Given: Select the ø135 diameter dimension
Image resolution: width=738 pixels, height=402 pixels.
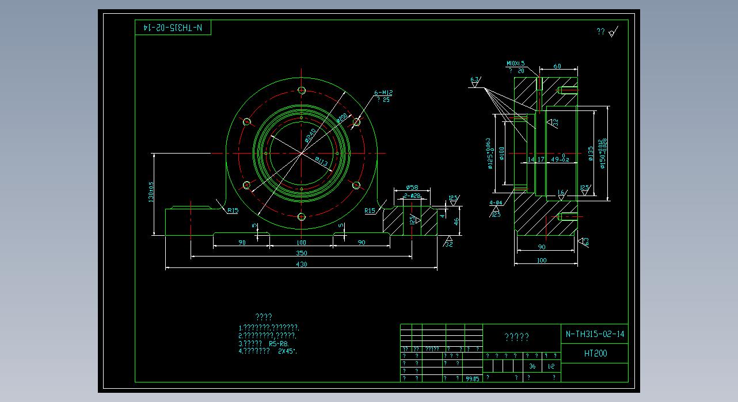Looking at the screenshot, I should tap(591, 154).
